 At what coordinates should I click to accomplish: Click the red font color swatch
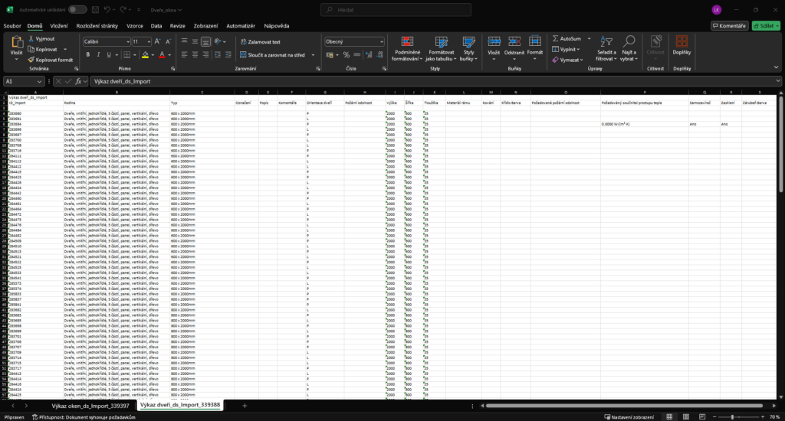(162, 55)
